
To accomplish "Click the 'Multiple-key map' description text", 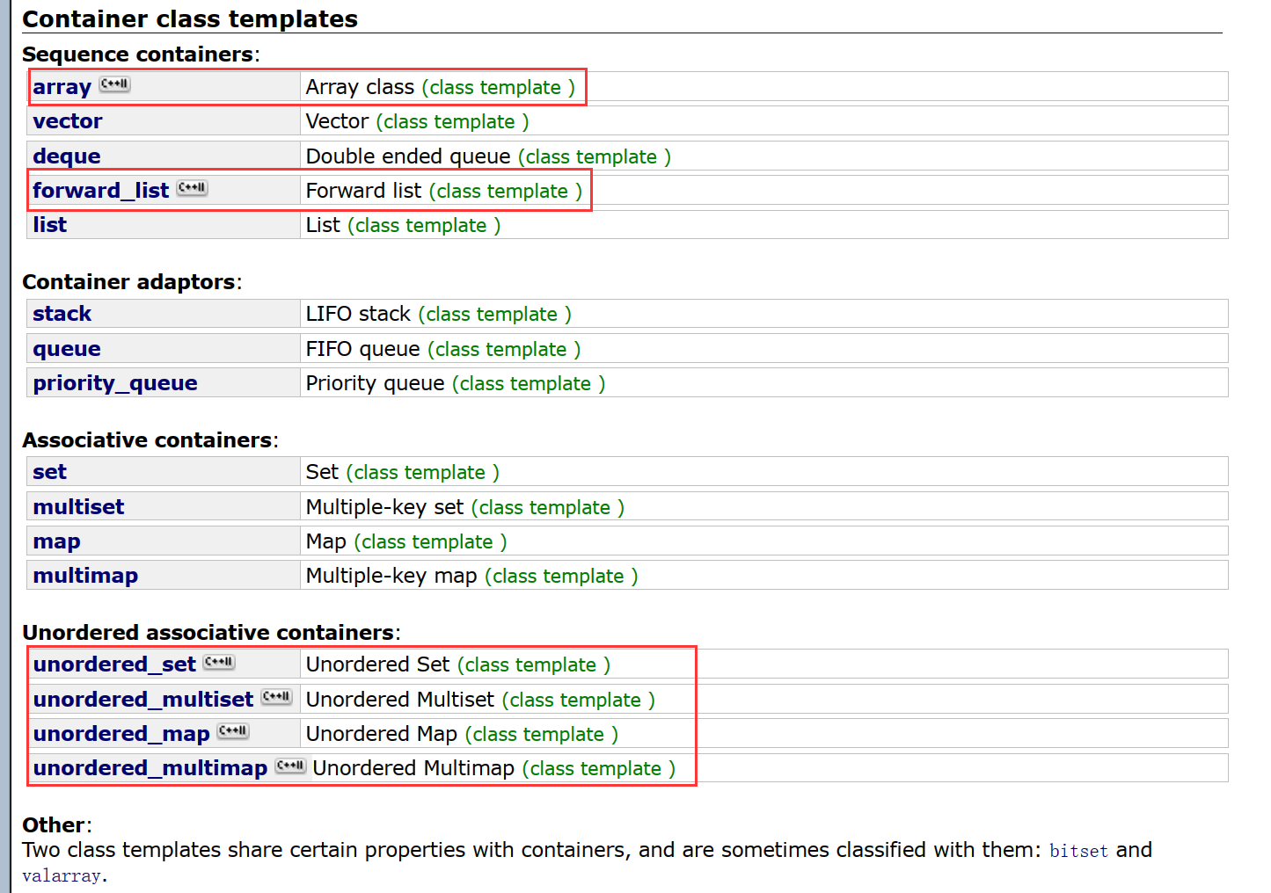I will (x=391, y=576).
